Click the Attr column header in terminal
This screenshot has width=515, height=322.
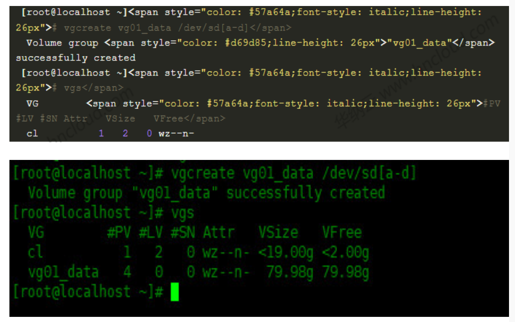pos(219,233)
